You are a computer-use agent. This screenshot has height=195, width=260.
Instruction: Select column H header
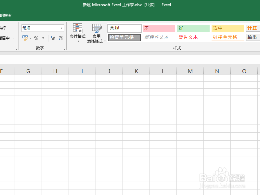55,71
